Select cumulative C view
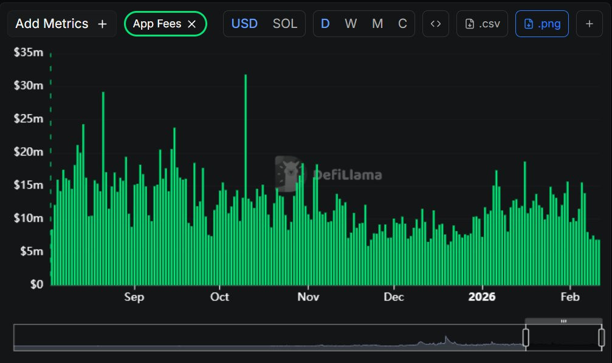The height and width of the screenshot is (363, 612). pyautogui.click(x=402, y=24)
